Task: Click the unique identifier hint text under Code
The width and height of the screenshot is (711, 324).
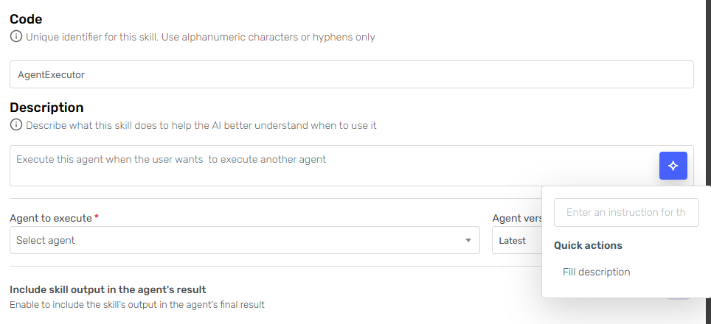Action: pos(201,37)
